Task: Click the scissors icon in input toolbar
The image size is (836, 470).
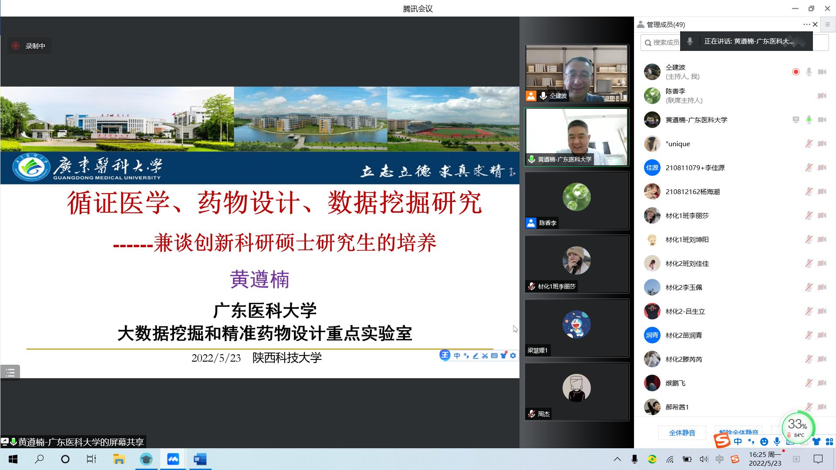Action: pos(485,356)
